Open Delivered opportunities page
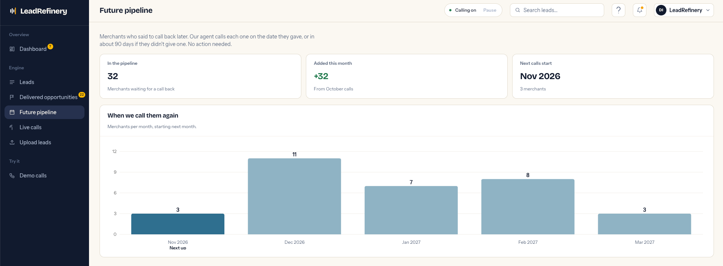The image size is (723, 266). click(45, 97)
